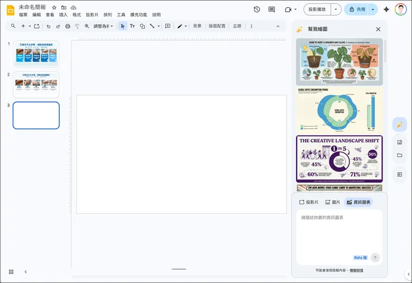Open the 檔案 menu
The height and width of the screenshot is (283, 412).
click(x=23, y=14)
